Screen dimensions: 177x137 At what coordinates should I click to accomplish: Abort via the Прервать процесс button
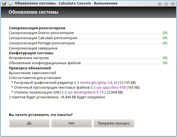(114, 123)
